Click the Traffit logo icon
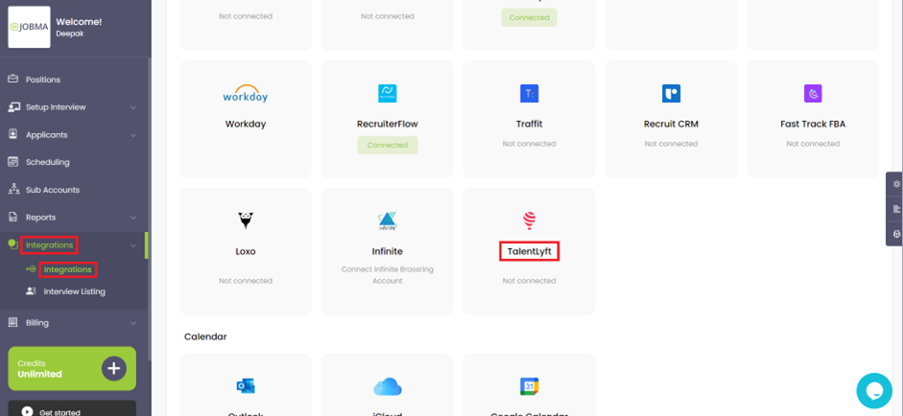The image size is (903, 416). coord(529,93)
